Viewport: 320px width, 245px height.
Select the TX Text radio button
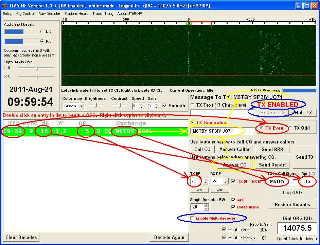tap(192, 105)
